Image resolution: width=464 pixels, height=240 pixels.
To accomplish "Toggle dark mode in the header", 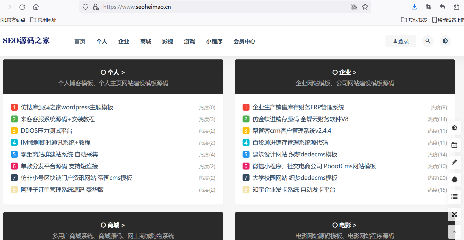I will pyautogui.click(x=445, y=41).
